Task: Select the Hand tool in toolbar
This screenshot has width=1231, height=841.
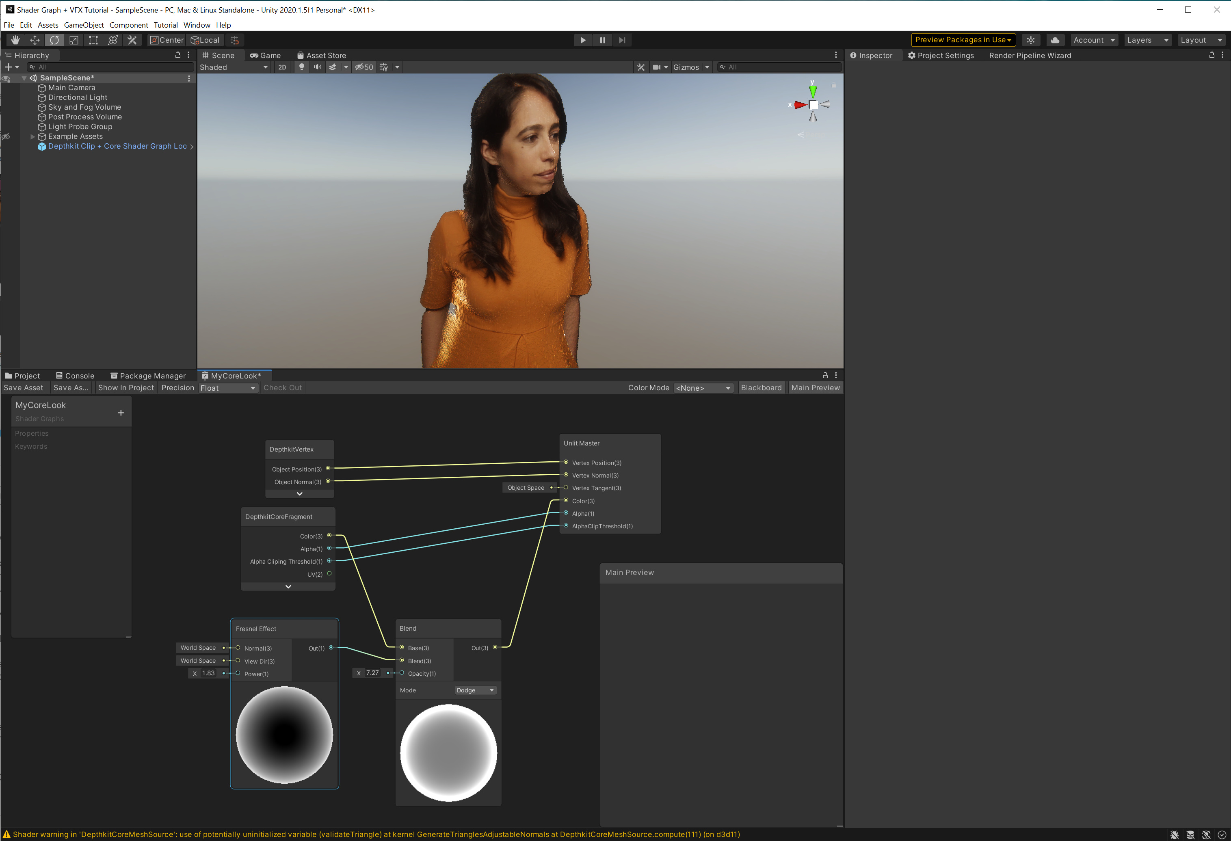Action: 15,40
